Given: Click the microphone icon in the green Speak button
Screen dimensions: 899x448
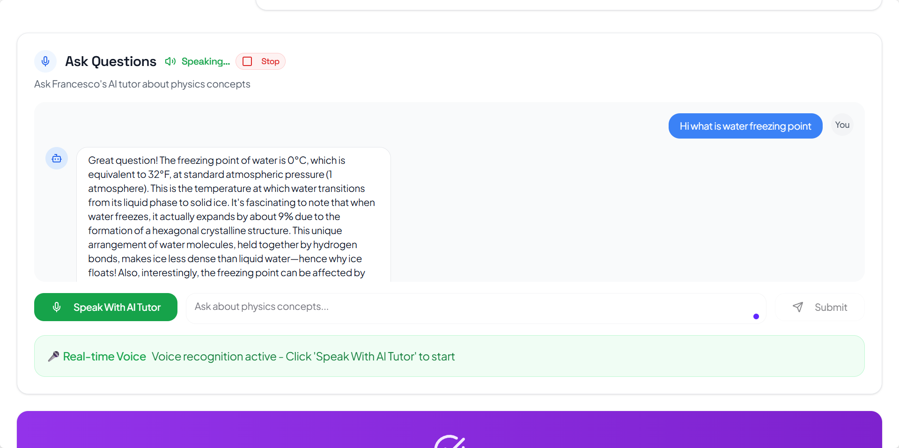Looking at the screenshot, I should point(57,307).
